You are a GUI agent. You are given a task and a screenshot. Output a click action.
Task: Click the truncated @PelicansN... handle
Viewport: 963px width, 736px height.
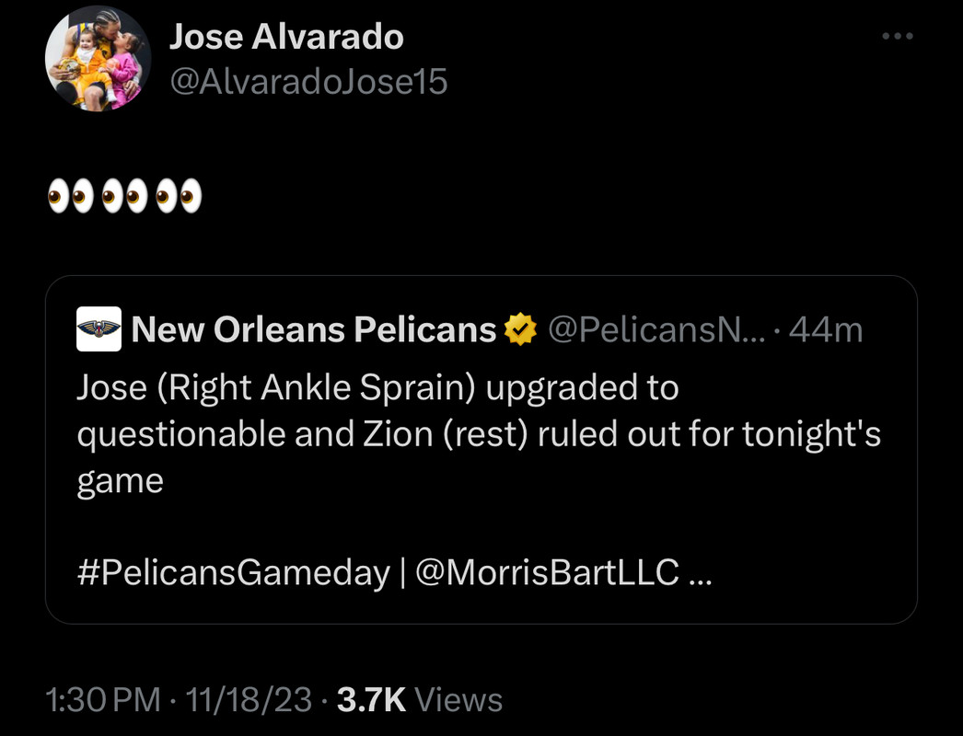pos(656,328)
